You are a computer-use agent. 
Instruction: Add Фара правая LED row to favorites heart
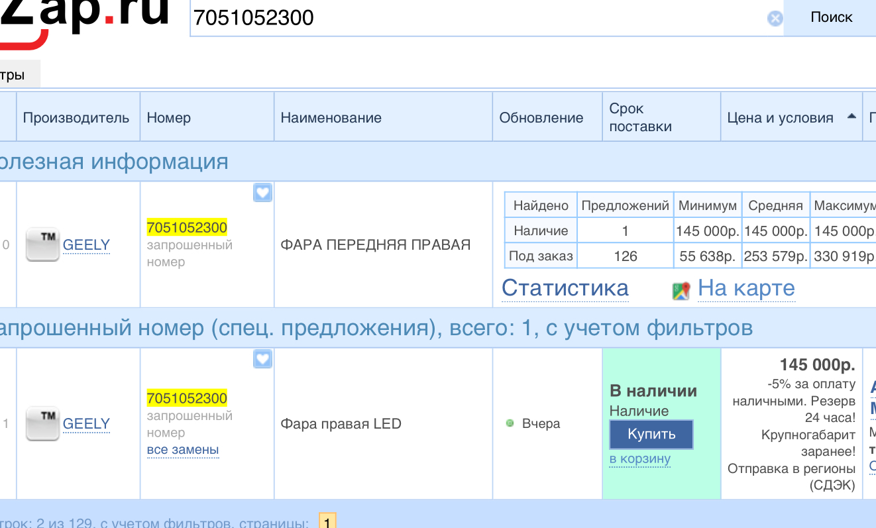[263, 359]
